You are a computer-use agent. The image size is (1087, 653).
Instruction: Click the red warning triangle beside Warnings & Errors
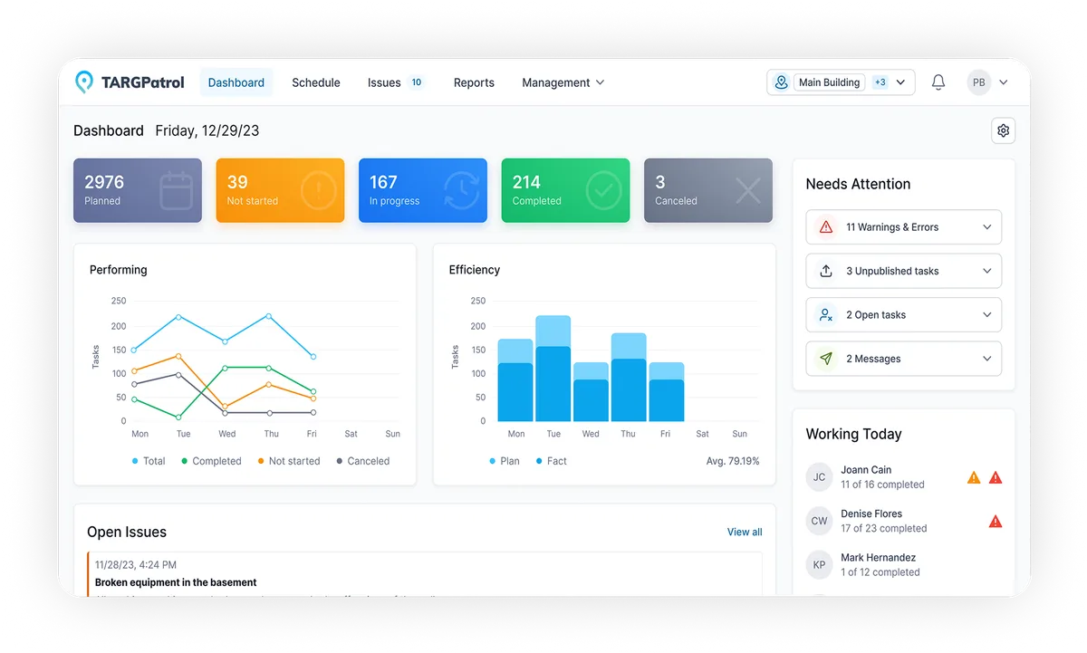click(x=825, y=226)
